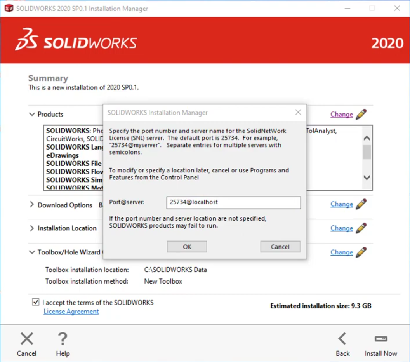Start installation with the Install Now icon
This screenshot has height=362, width=410.
[380, 339]
